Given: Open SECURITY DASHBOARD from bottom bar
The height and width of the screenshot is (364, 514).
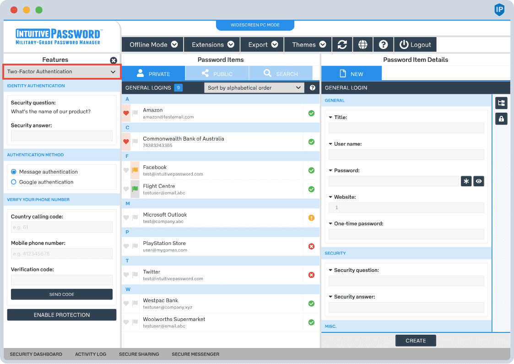Looking at the screenshot, I should point(36,354).
